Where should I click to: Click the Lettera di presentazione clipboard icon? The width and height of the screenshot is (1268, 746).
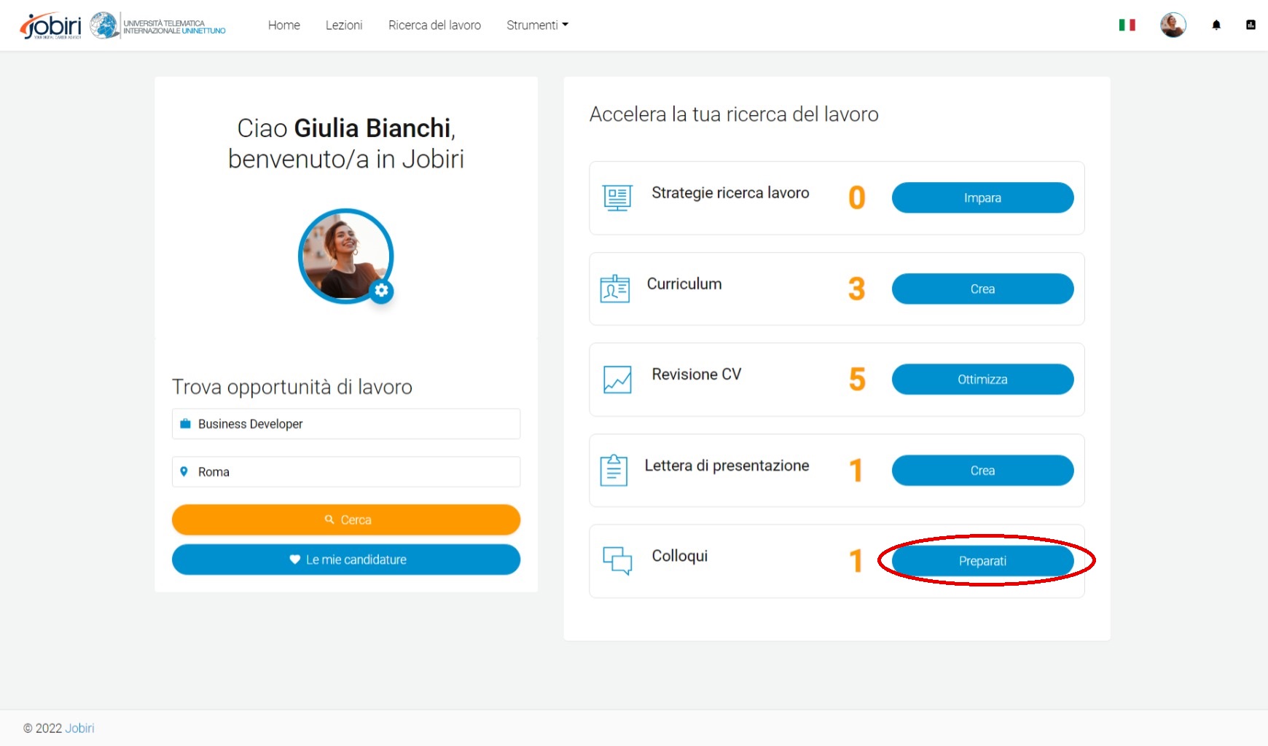tap(614, 470)
